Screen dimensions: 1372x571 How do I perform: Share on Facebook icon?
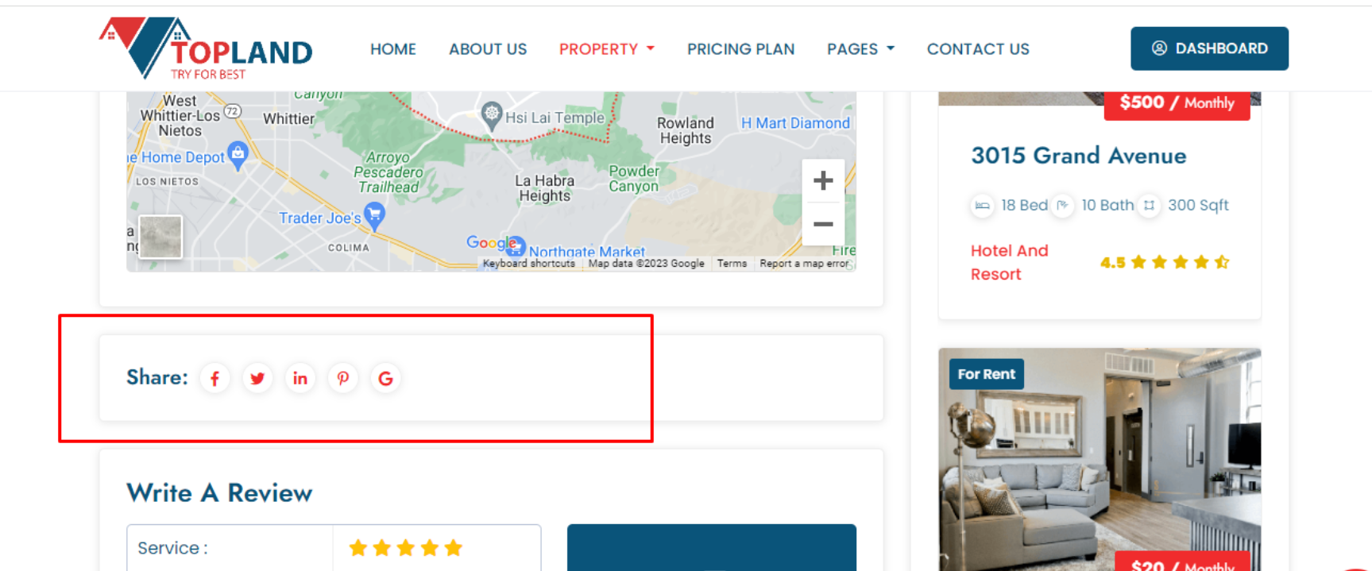coord(214,379)
